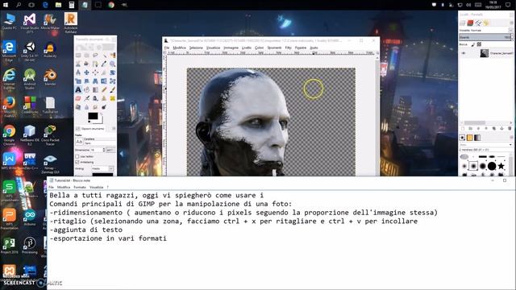This screenshot has height=290, width=516.
Task: Select the Blend gradient tool
Action: [95, 89]
